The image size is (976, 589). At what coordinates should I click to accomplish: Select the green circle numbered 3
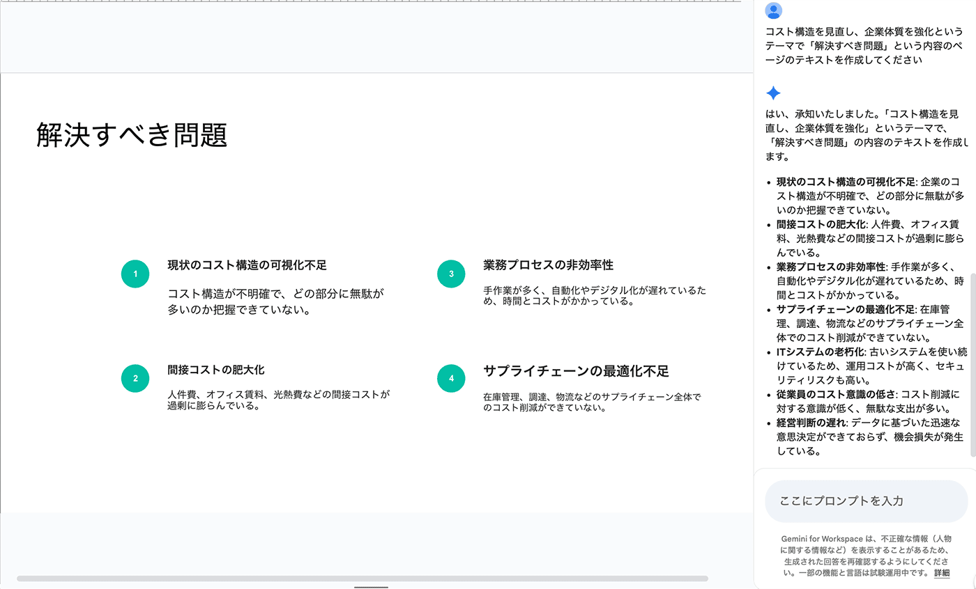(x=451, y=274)
